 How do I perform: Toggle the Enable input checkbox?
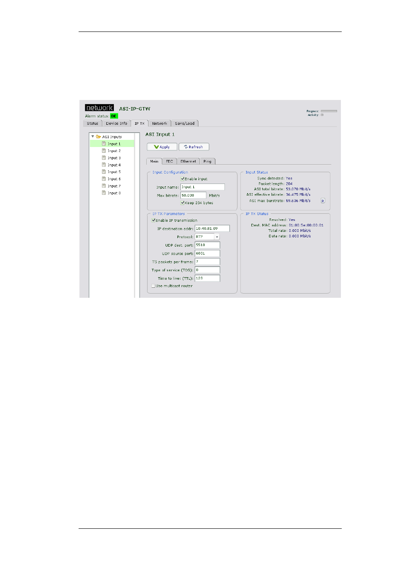click(x=183, y=178)
